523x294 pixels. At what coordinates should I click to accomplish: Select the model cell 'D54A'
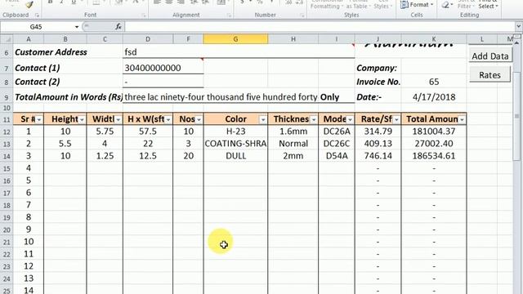337,156
